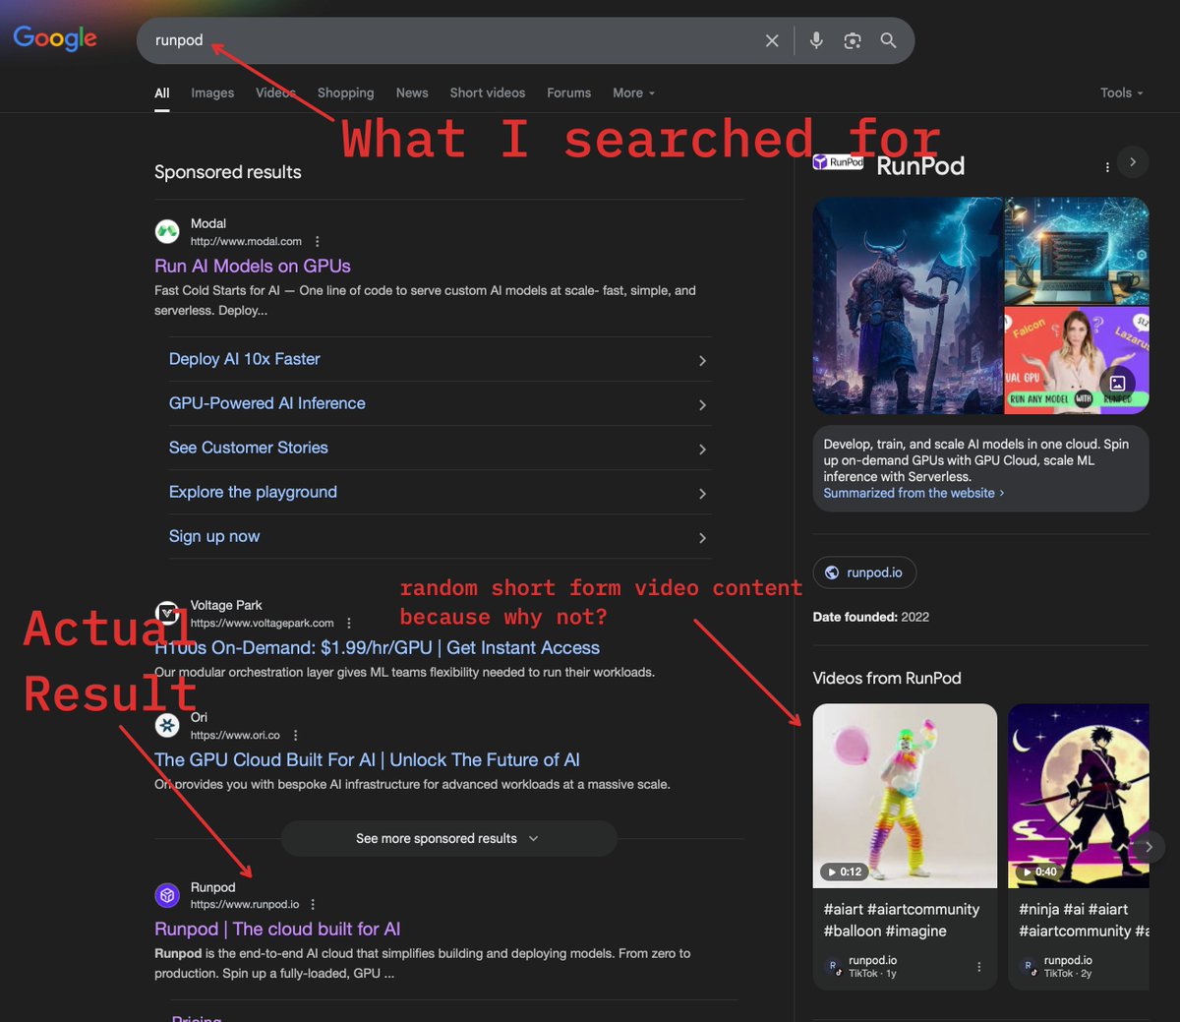Expand See more sponsored results
Image resolution: width=1180 pixels, height=1022 pixels.
(x=448, y=838)
